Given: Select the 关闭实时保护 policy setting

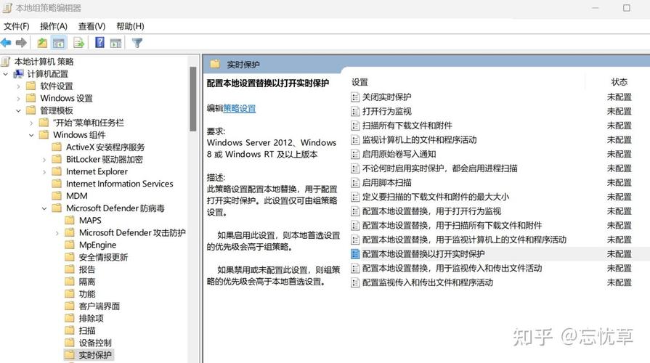Looking at the screenshot, I should pos(386,97).
